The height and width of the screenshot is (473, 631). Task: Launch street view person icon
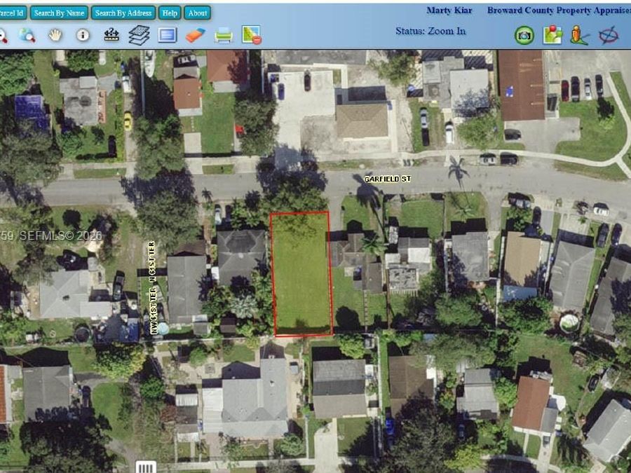[x=580, y=35]
